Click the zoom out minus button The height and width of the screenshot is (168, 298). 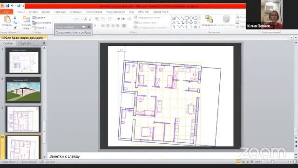coord(264,162)
